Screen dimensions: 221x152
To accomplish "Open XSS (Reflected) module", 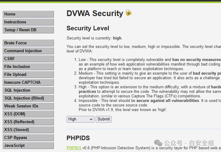I will [28, 122].
